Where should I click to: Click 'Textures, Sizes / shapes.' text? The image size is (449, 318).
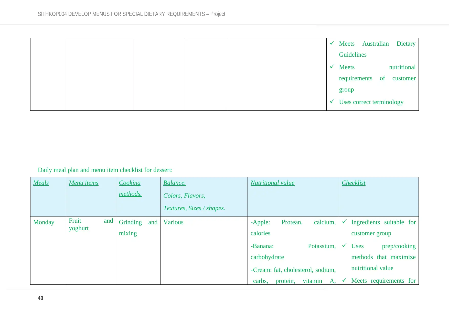[x=194, y=208]
